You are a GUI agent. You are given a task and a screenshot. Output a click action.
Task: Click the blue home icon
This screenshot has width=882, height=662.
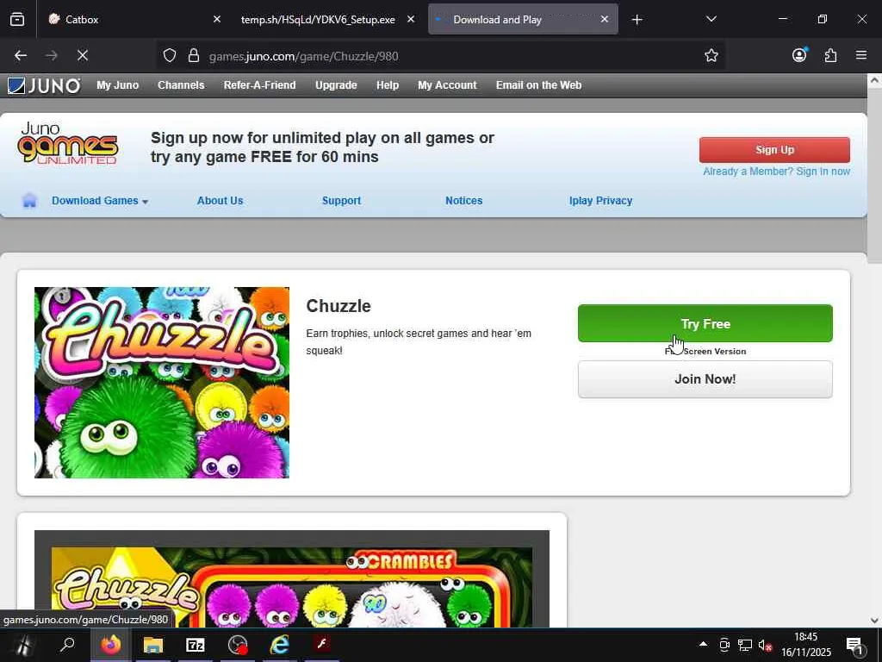(29, 200)
